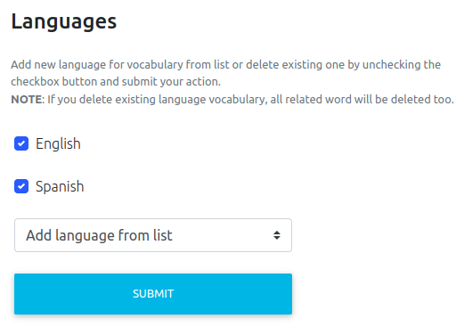Click the English checkbox label text
456x335 pixels.
coord(58,144)
